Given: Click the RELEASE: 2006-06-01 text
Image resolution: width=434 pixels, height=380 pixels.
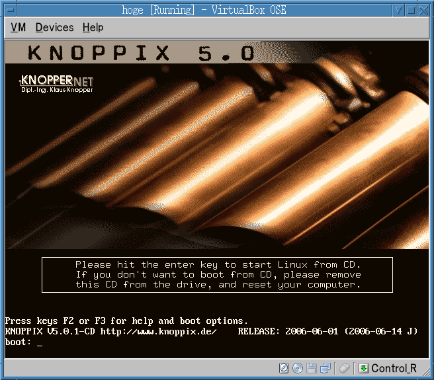Looking at the screenshot, I should tap(288, 331).
